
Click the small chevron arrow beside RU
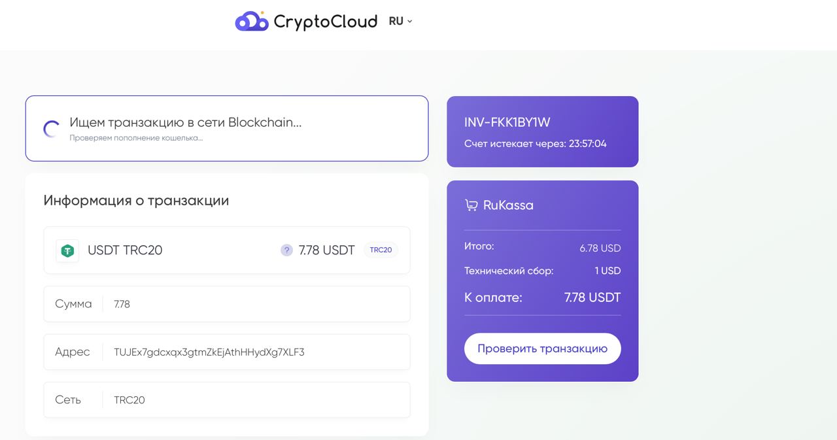pyautogui.click(x=410, y=22)
